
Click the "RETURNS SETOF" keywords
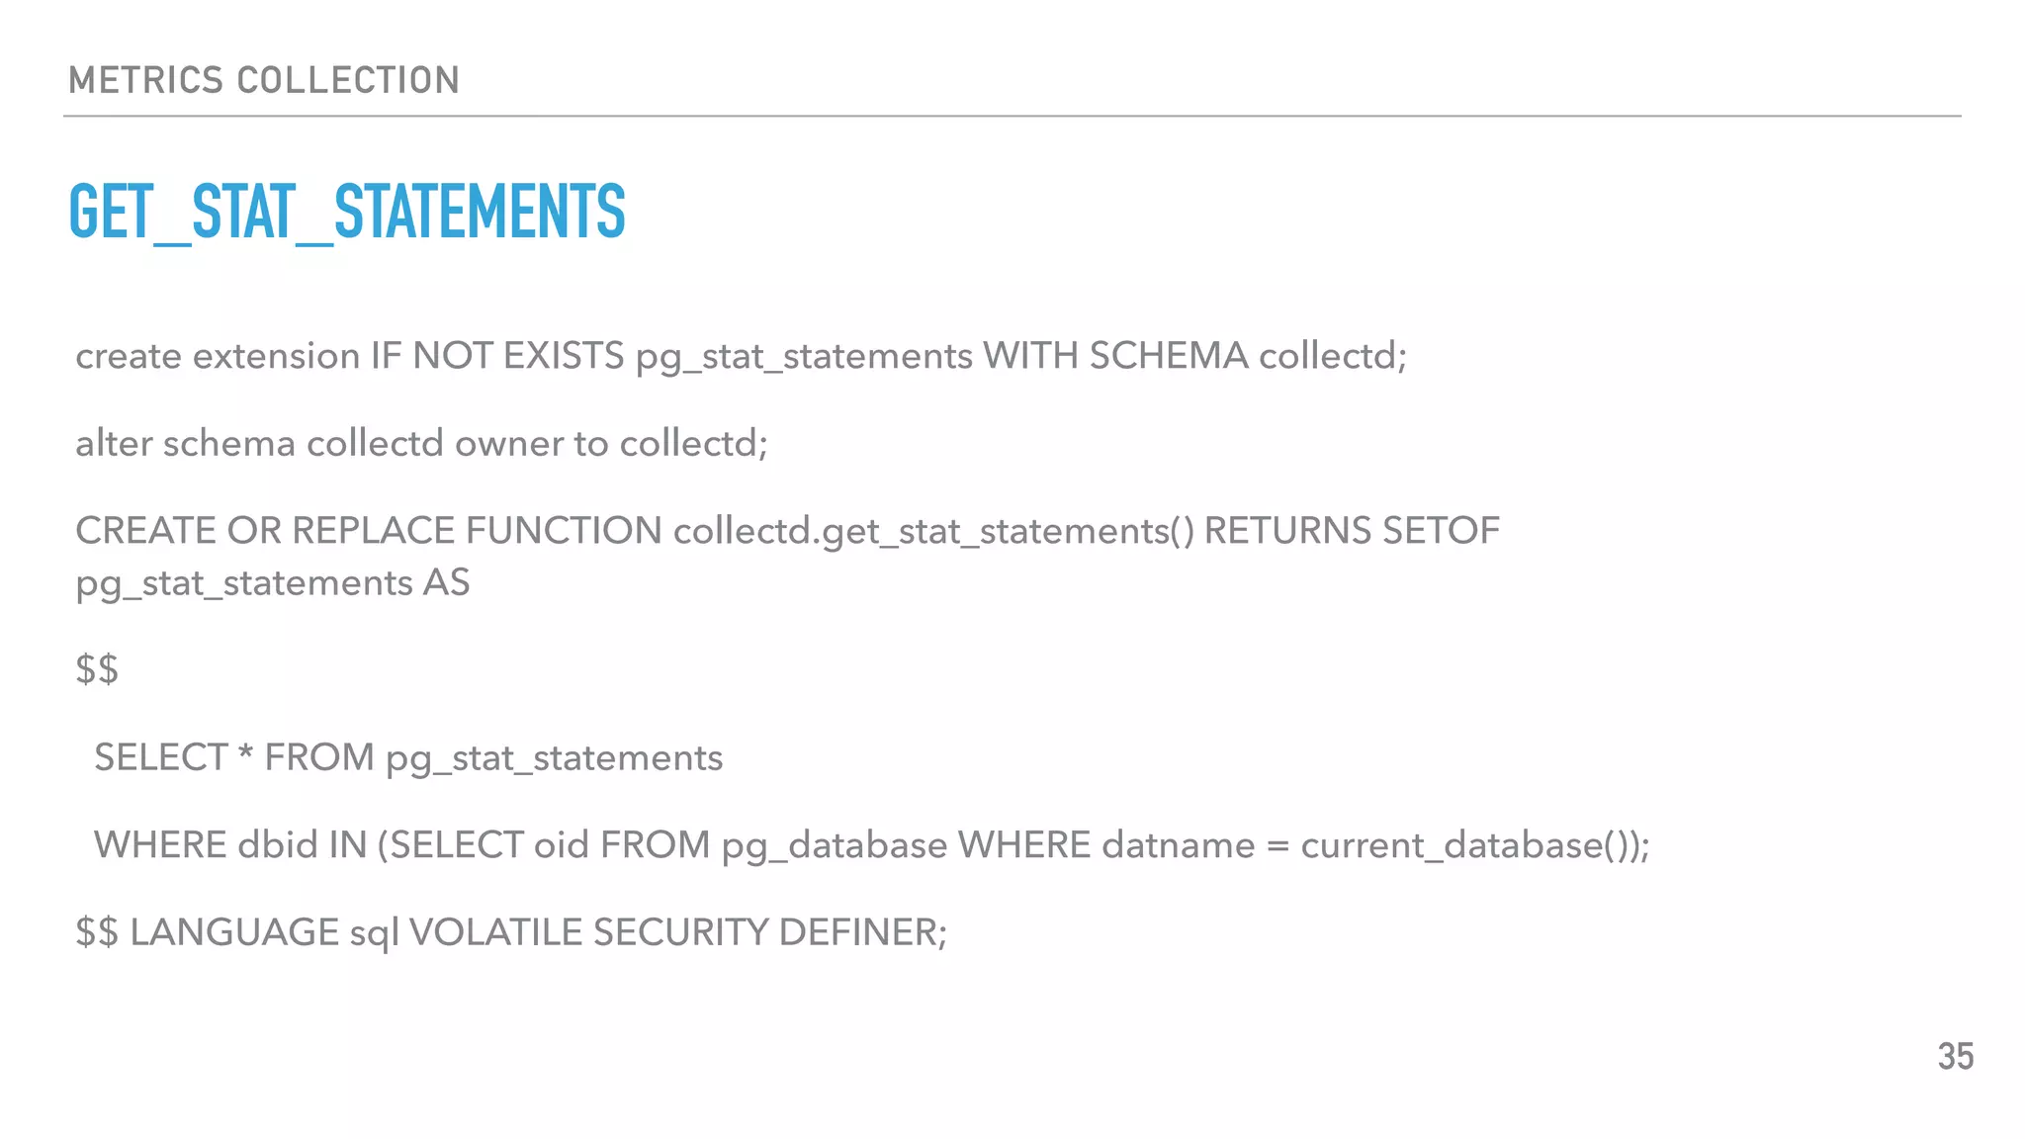point(1351,531)
